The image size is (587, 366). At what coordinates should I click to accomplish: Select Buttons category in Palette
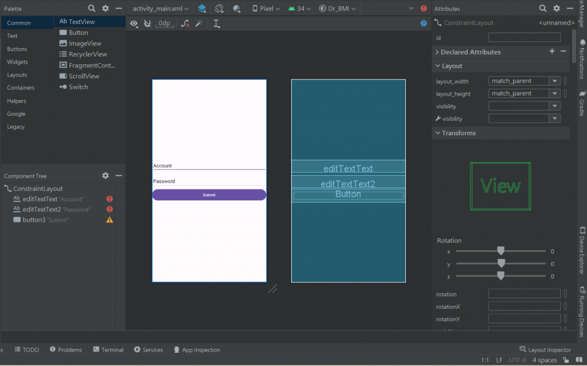coord(17,49)
